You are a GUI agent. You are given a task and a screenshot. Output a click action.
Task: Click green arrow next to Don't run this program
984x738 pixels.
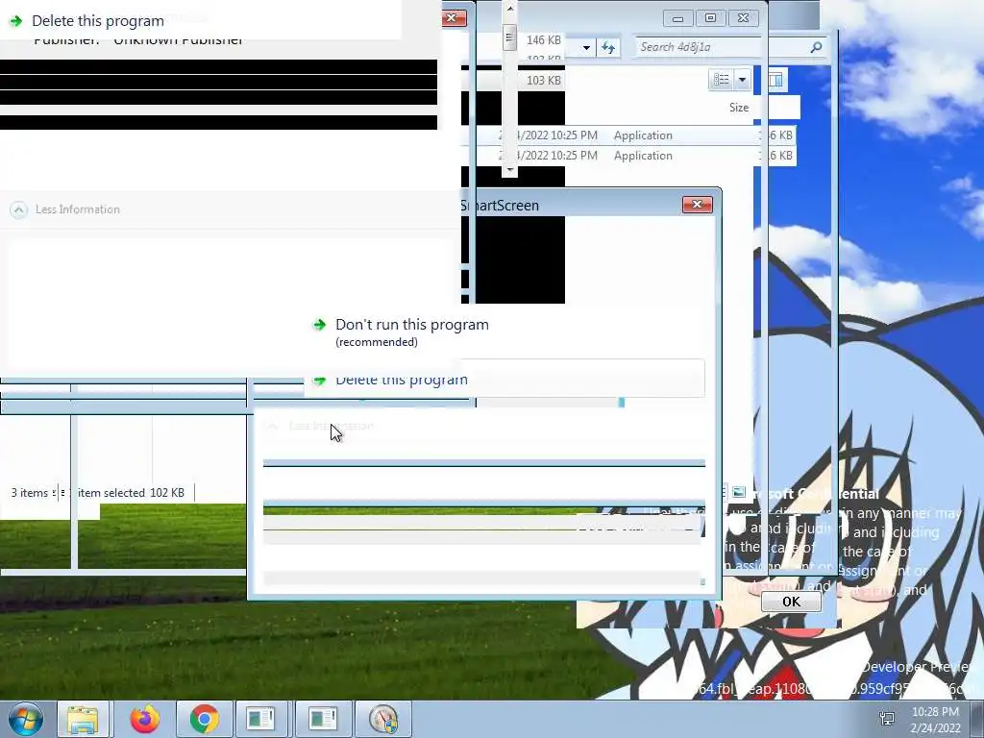(319, 325)
